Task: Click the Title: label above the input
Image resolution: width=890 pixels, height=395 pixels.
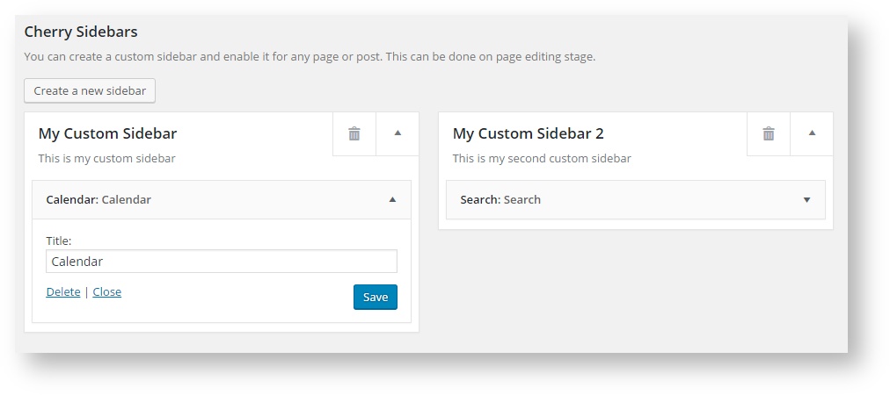Action: (59, 240)
